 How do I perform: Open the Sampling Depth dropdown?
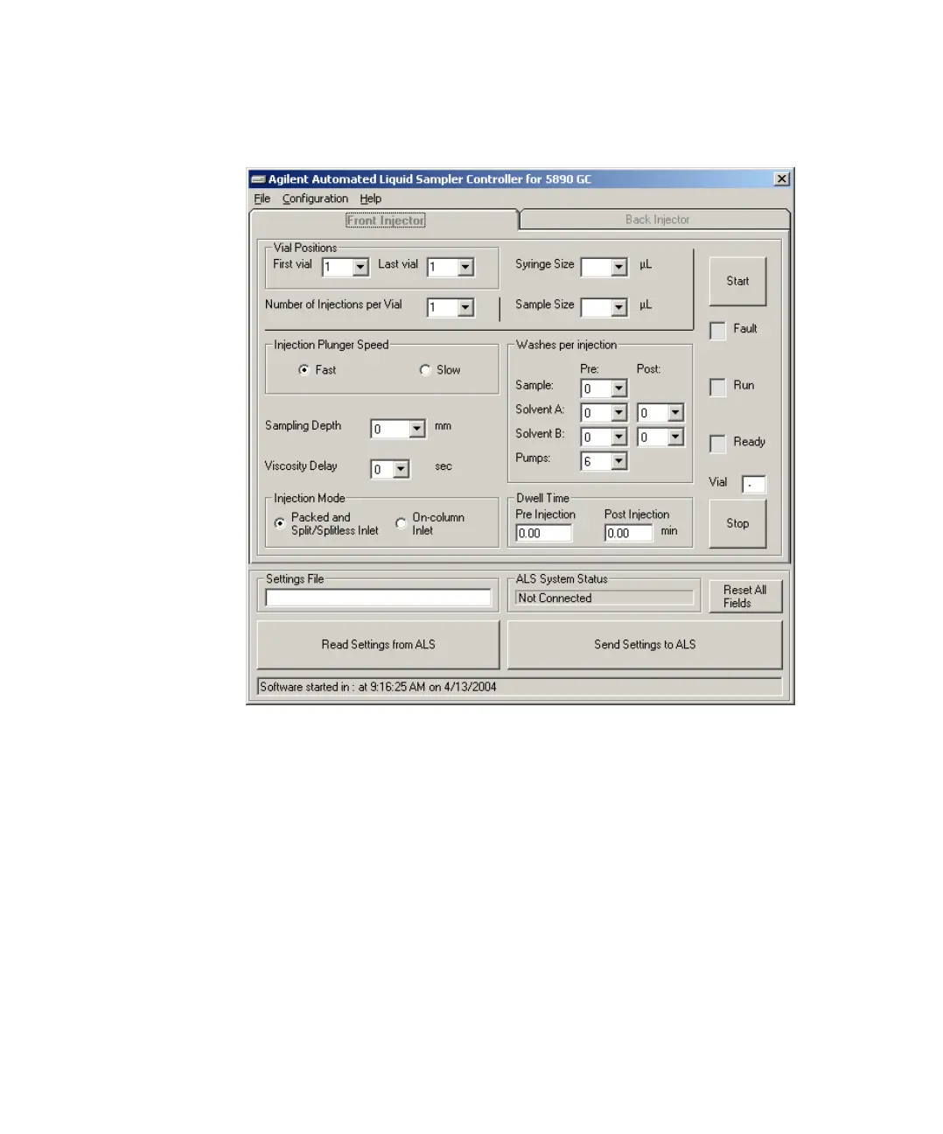pyautogui.click(x=417, y=429)
